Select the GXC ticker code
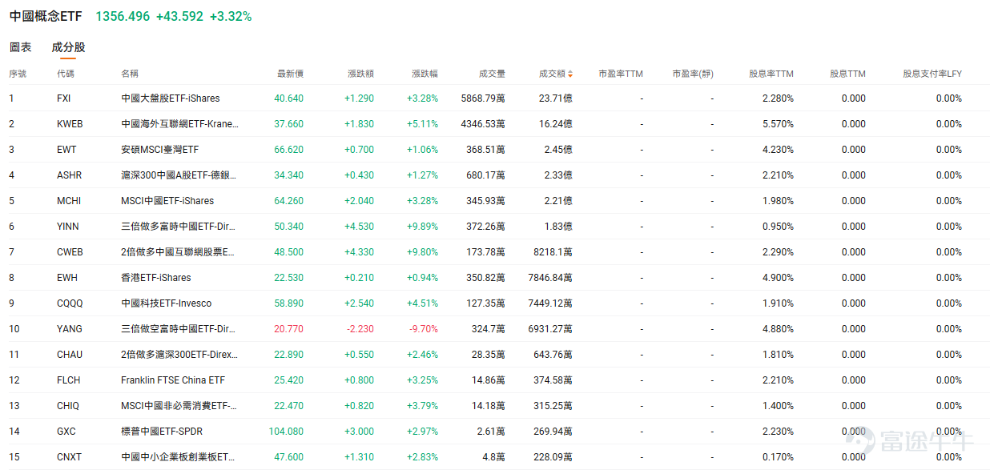Screen dimensions: 990x470 pos(66,432)
